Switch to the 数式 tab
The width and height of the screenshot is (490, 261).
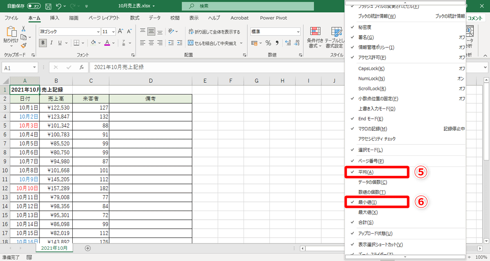(135, 18)
